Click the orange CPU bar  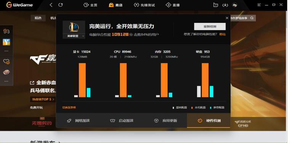coord(123,80)
